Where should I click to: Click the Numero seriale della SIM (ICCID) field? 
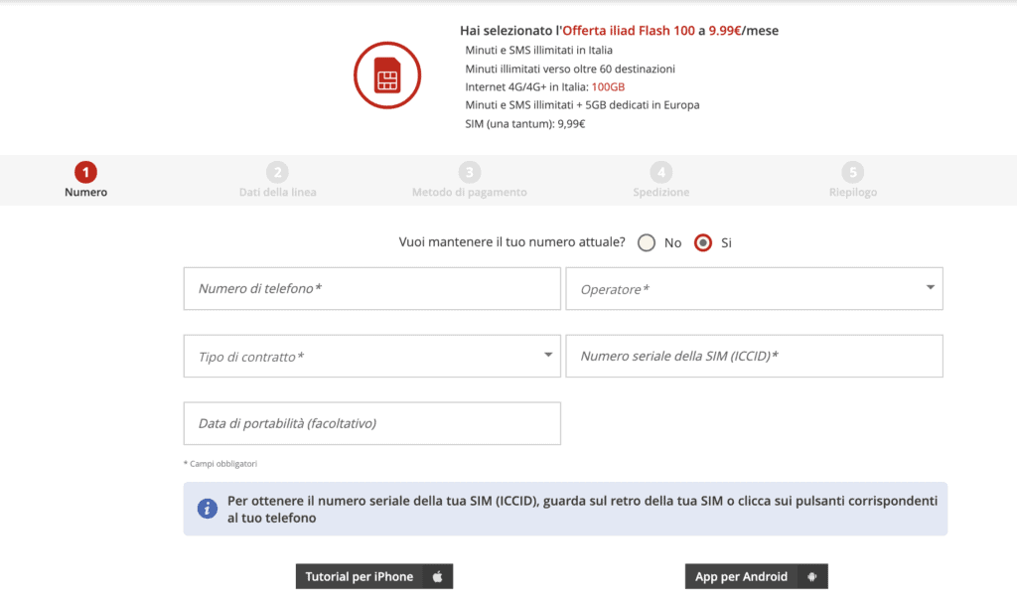[754, 357]
